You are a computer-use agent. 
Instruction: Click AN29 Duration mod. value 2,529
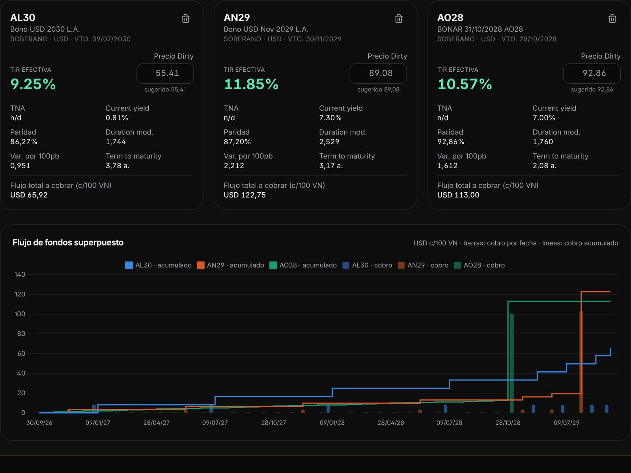pos(329,142)
